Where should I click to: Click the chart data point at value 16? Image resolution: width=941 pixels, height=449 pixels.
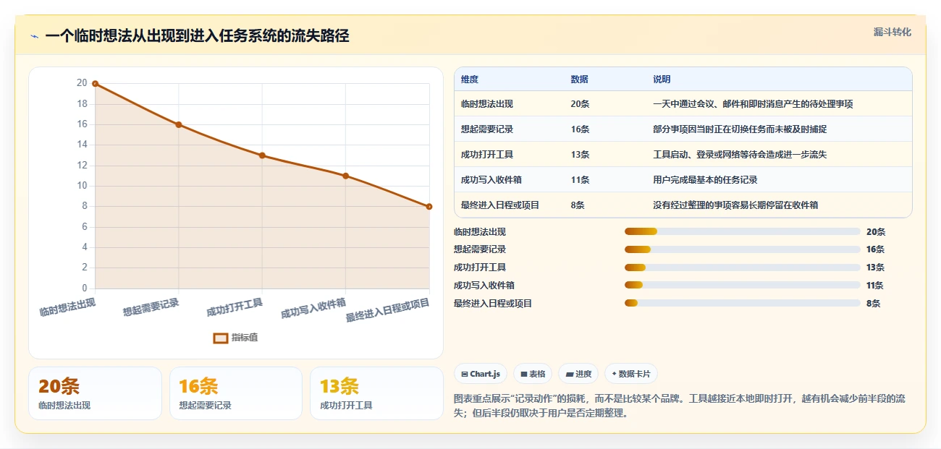coord(179,124)
